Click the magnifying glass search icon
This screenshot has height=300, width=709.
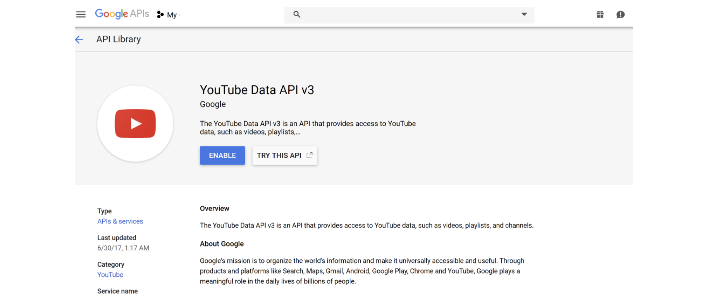(297, 14)
